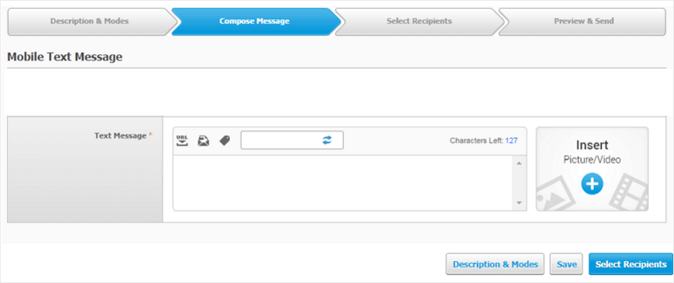
Task: Click the blue swap arrows icon
Action: tap(327, 140)
